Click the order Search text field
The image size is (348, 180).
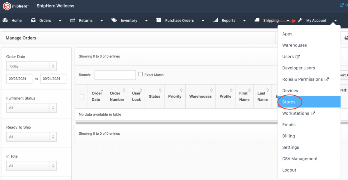(x=115, y=75)
